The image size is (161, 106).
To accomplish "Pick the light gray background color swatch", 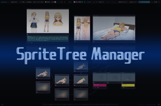I will pyautogui.click(x=74, y=2).
